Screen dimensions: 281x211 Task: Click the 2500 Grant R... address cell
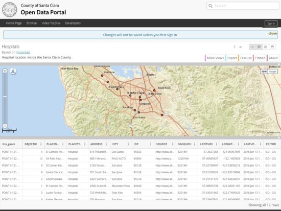tap(99, 186)
